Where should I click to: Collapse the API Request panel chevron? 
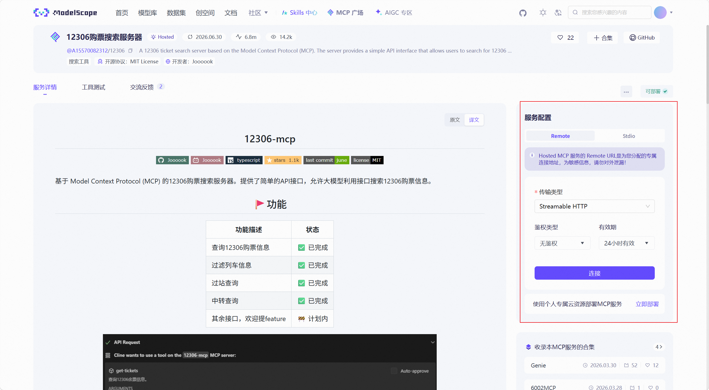point(433,342)
